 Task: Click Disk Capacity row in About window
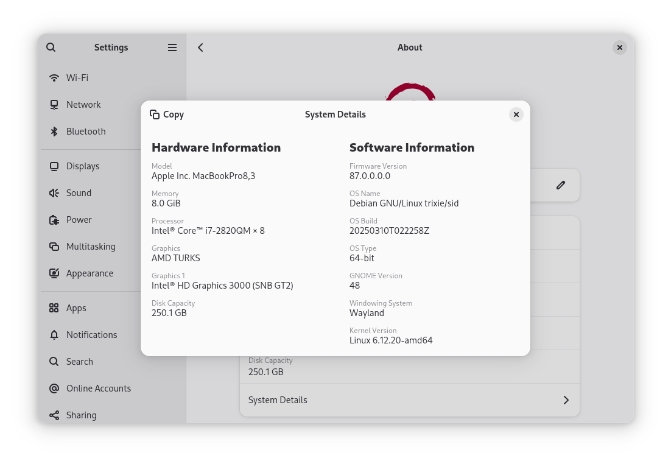click(410, 367)
